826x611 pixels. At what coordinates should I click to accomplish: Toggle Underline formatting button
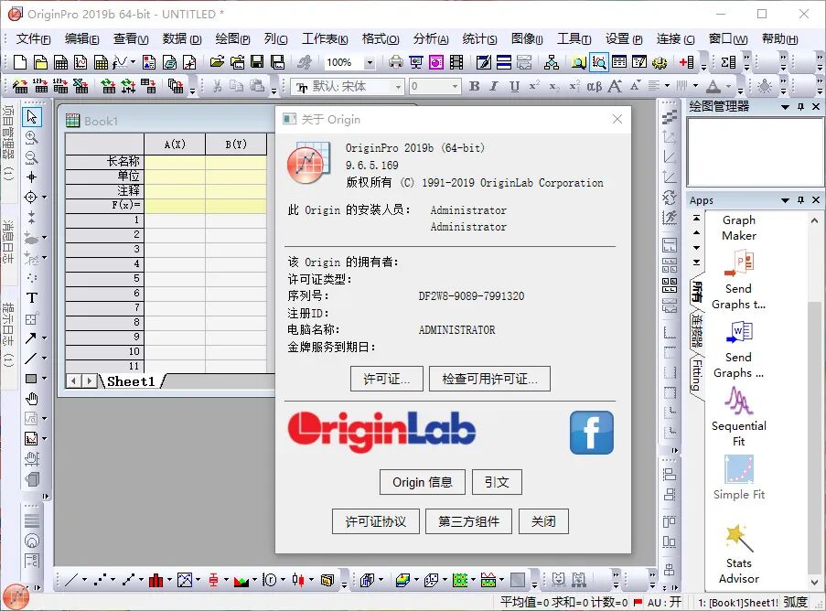point(514,86)
